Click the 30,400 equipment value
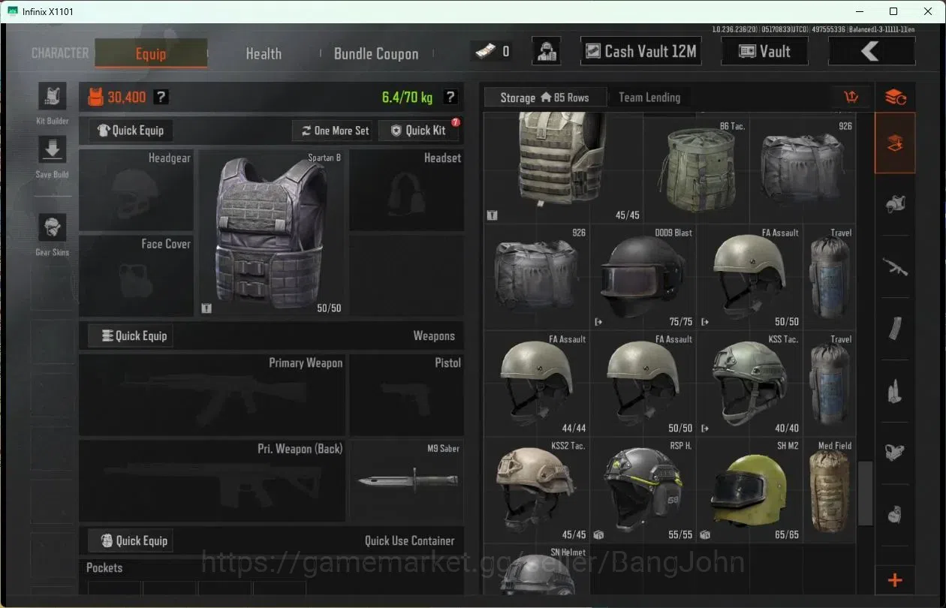The image size is (946, 608). [x=126, y=97]
